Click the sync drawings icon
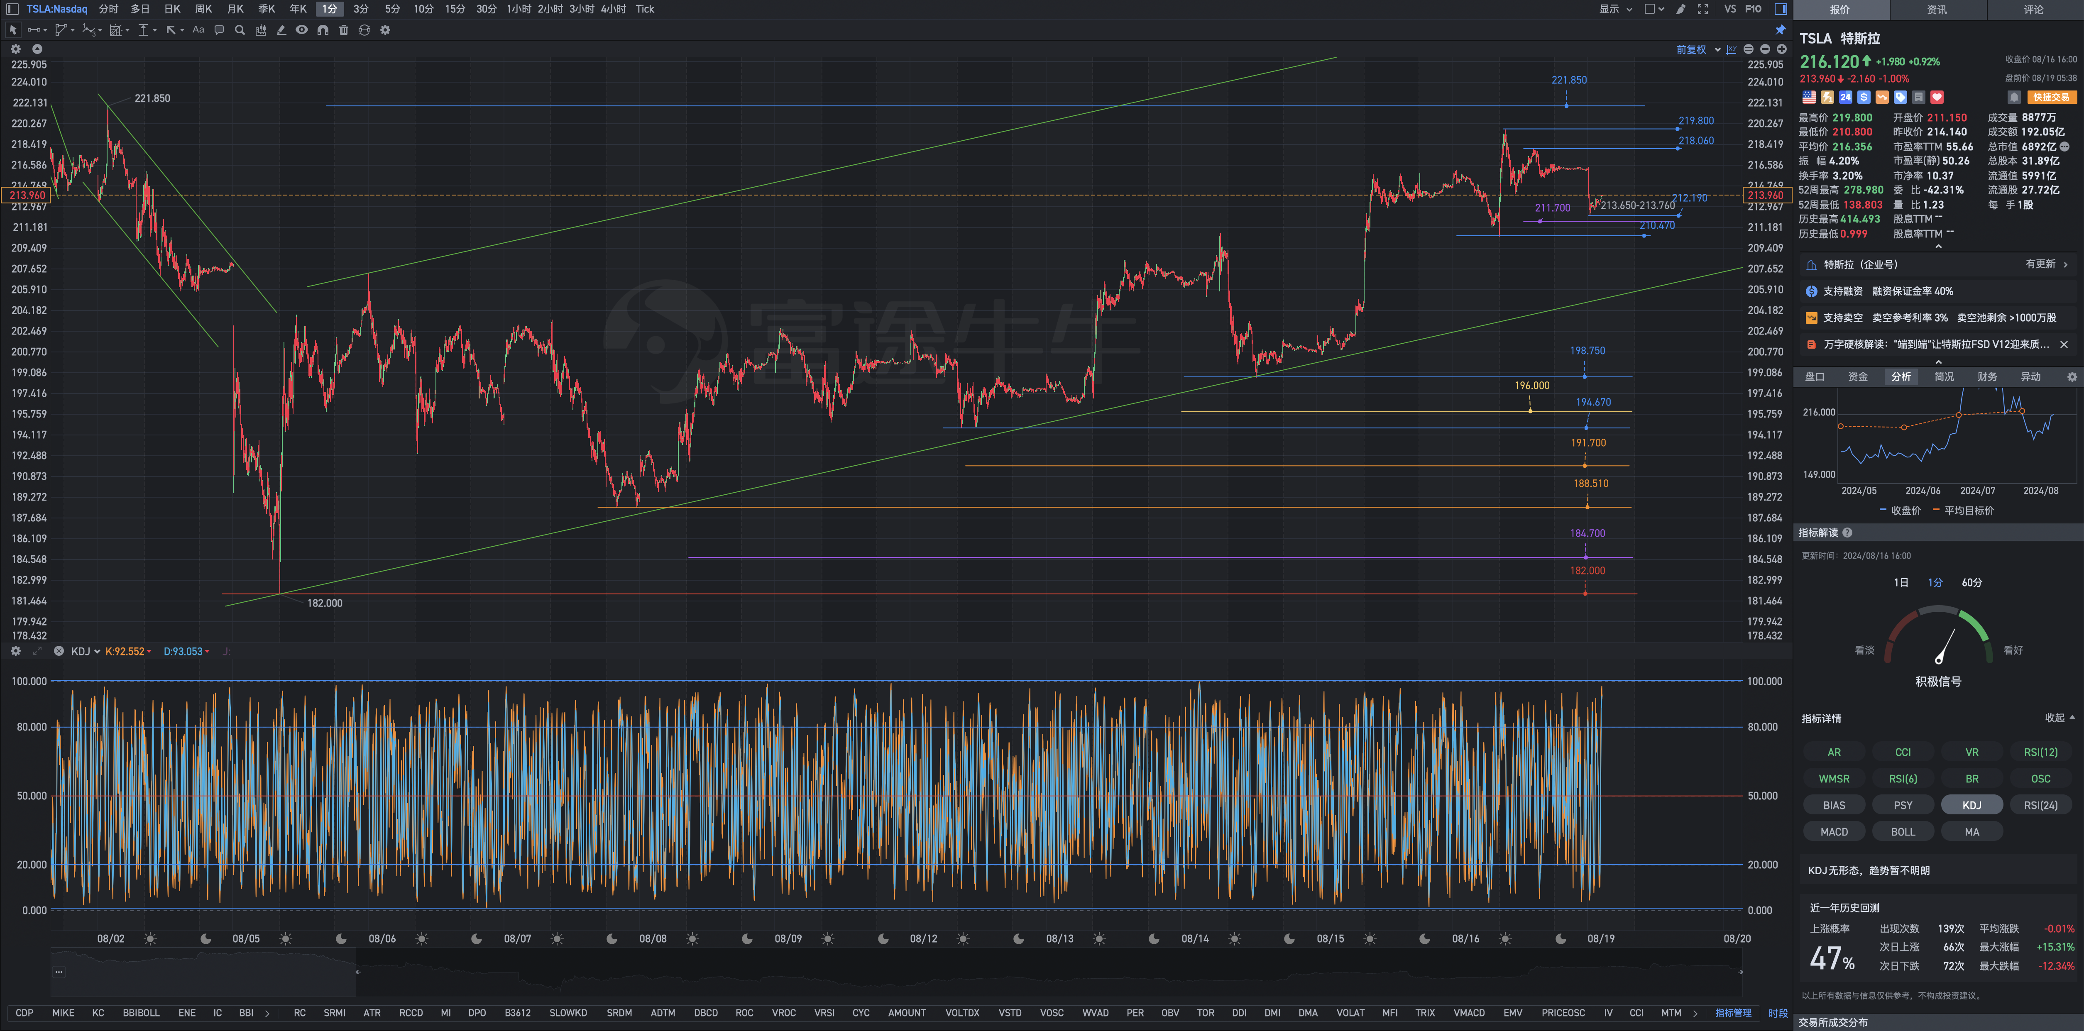Viewport: 2084px width, 1031px height. click(x=364, y=30)
